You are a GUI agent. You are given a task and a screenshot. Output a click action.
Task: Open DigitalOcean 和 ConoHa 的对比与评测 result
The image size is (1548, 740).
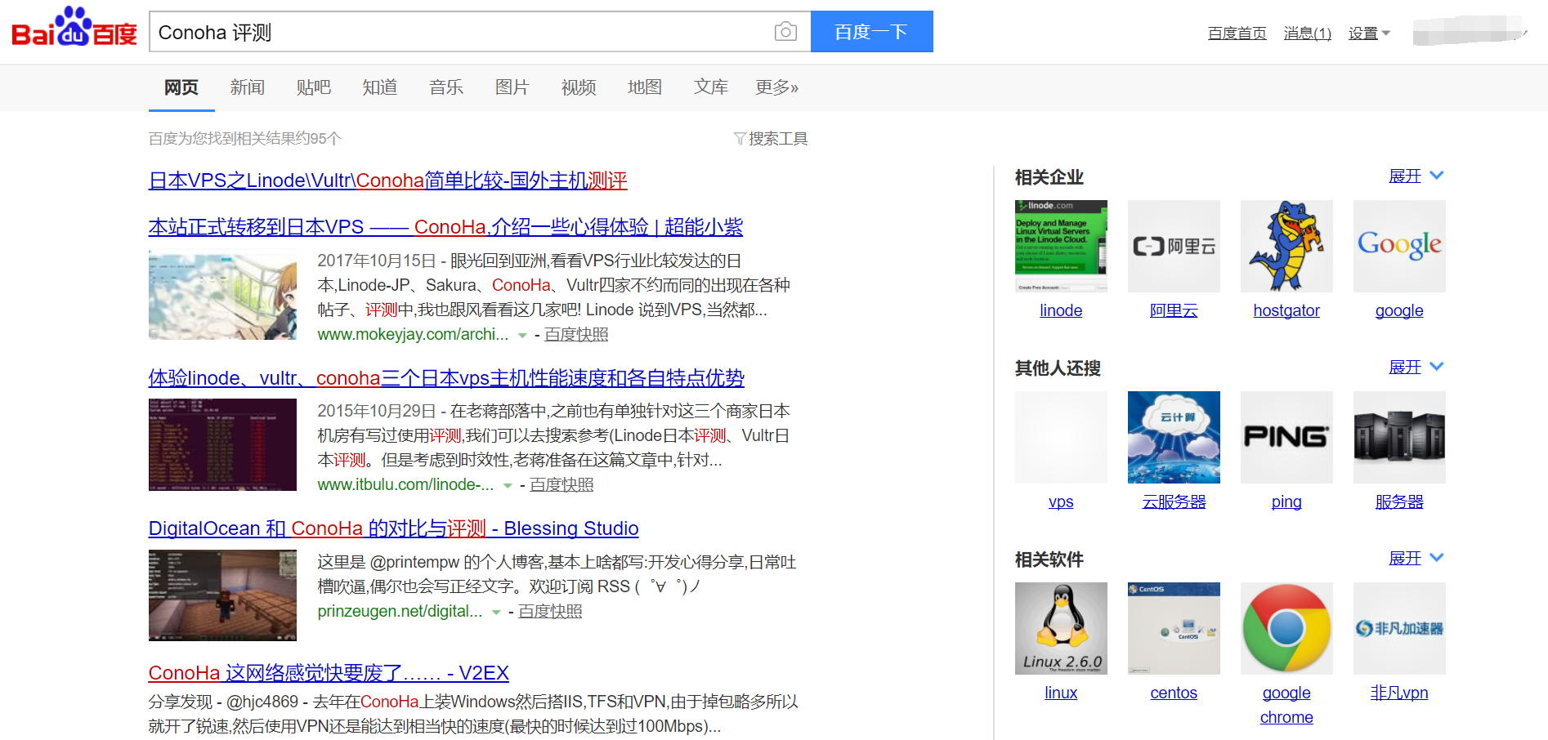click(394, 528)
